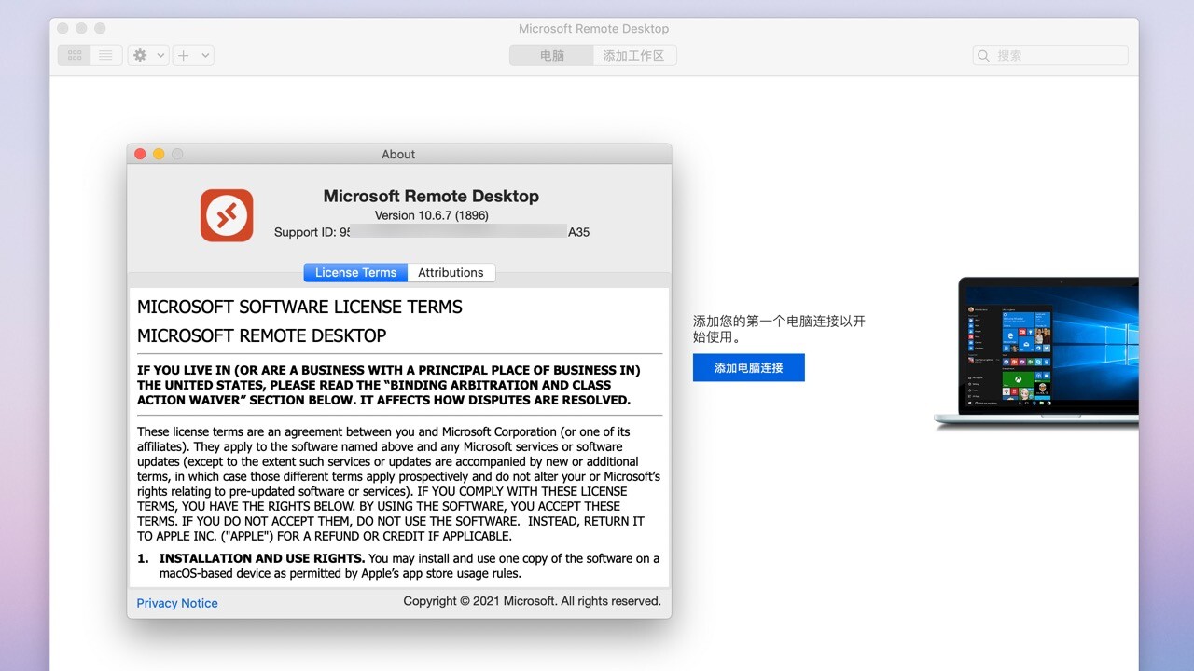Switch to the Attributions tab

tap(451, 272)
